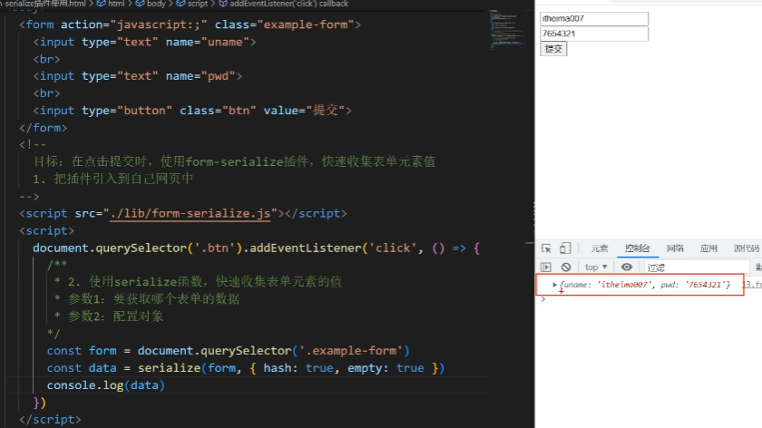Image resolution: width=762 pixels, height=428 pixels.
Task: Click the input line with name="pwd"
Action: (x=138, y=76)
